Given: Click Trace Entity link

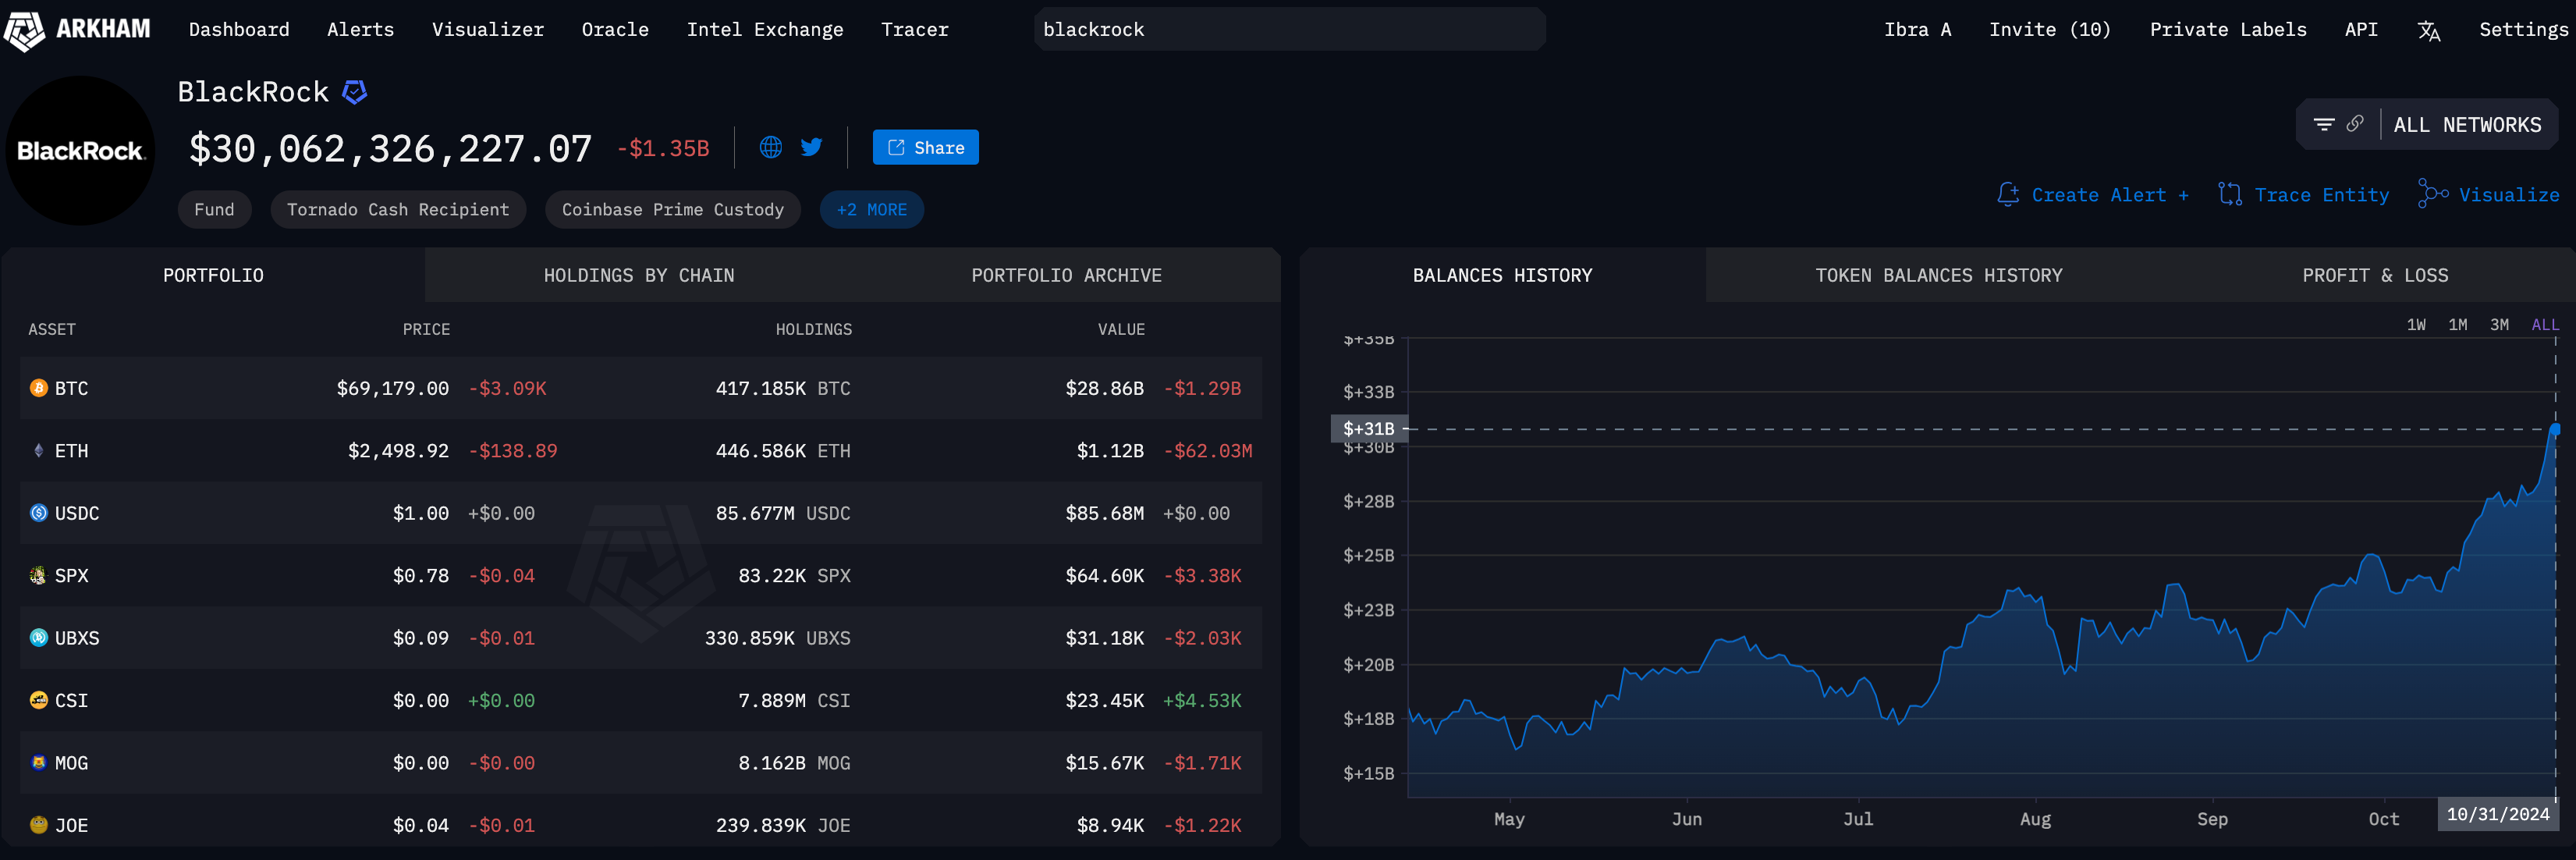Looking at the screenshot, I should (2303, 195).
